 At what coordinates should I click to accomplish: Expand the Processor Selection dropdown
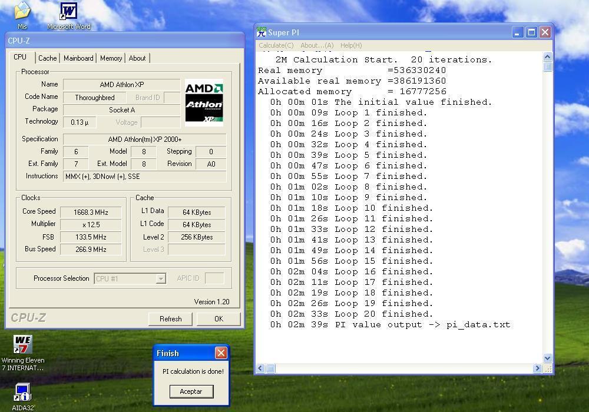tap(161, 279)
